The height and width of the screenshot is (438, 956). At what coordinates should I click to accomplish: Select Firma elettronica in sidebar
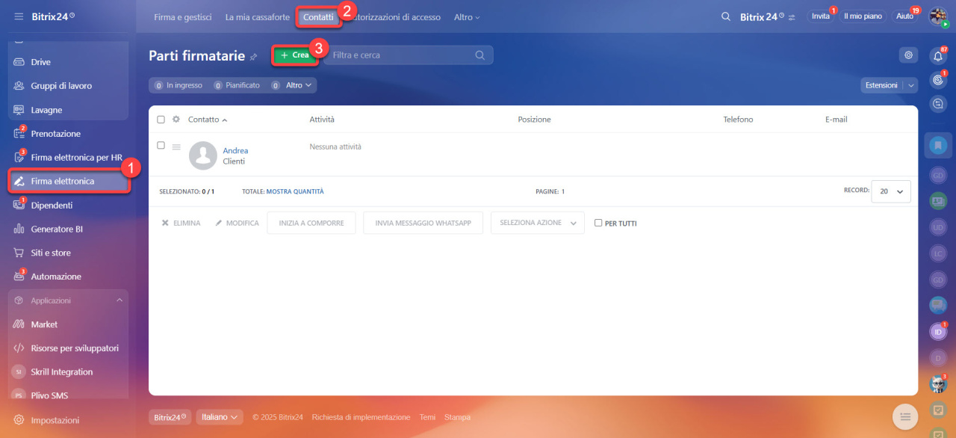(68, 181)
